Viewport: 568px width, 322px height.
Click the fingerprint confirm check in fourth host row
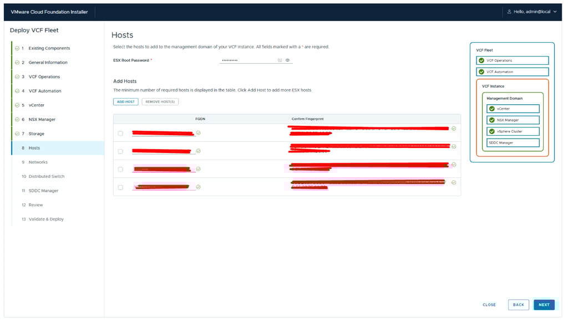tap(454, 183)
